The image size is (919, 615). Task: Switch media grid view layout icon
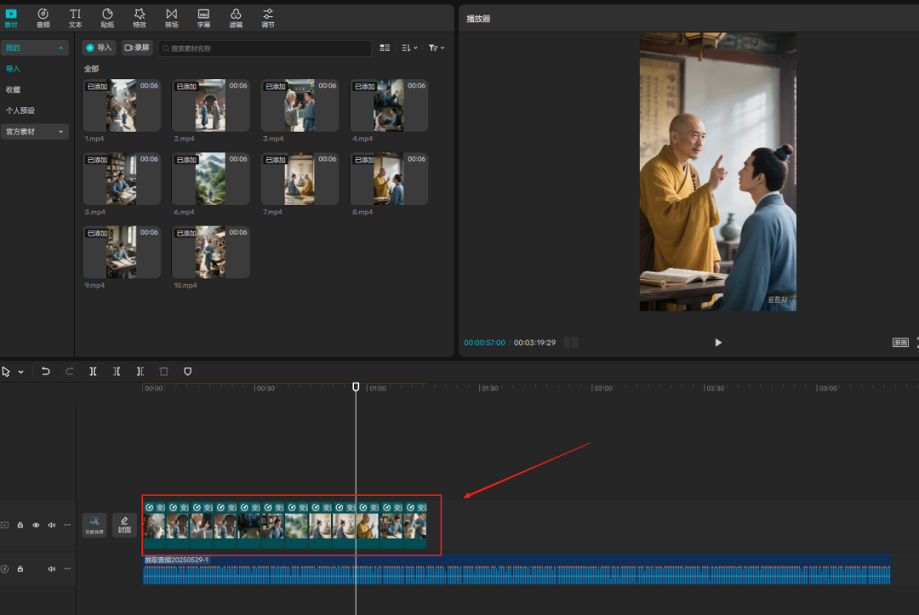coord(385,48)
